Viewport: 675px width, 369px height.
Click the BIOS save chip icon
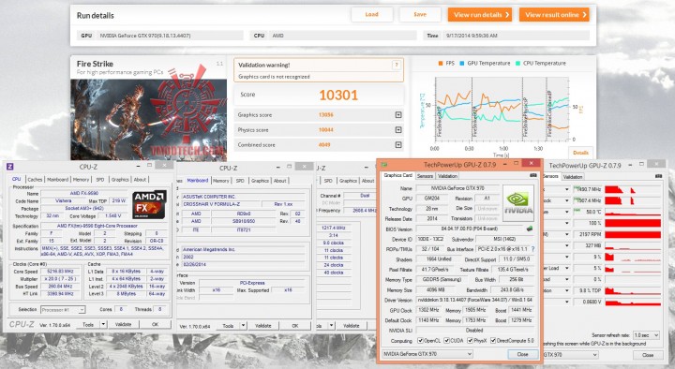pos(530,229)
